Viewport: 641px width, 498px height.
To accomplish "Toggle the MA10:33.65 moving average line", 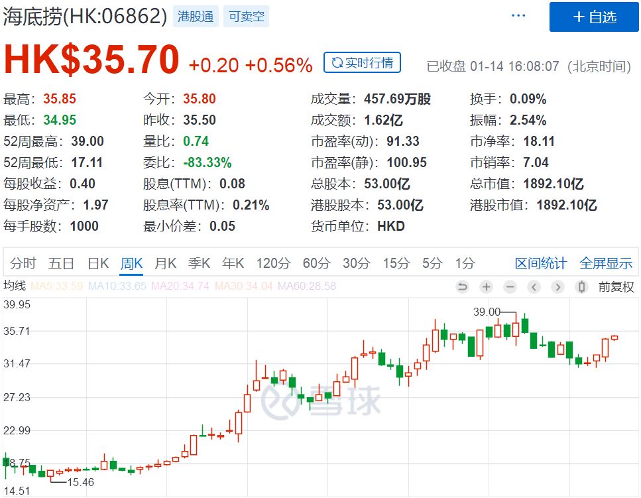I will [117, 286].
